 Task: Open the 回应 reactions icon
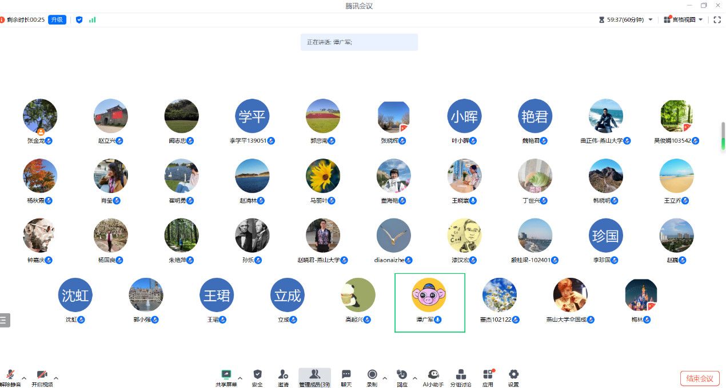(x=402, y=375)
